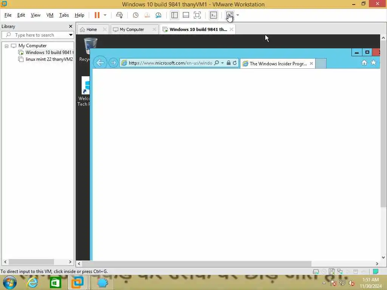Viewport: 387px width, 290px height.
Task: Close the My Computer tab
Action: (x=154, y=29)
